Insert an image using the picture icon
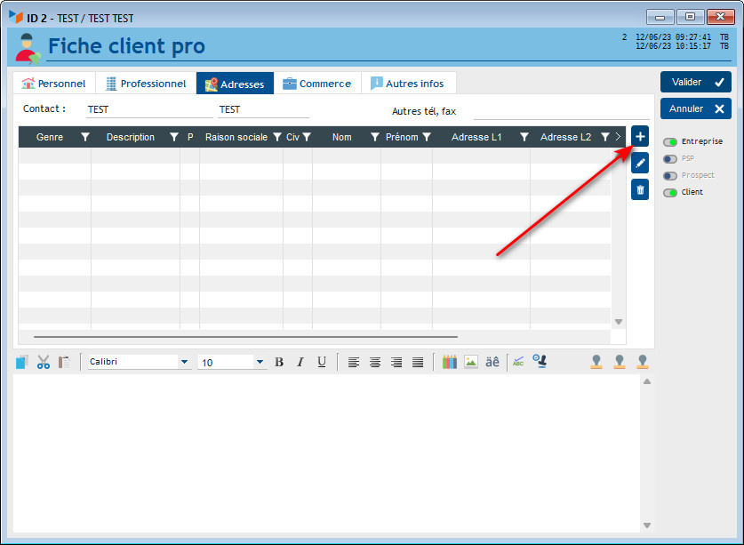The image size is (744, 545). (x=471, y=362)
